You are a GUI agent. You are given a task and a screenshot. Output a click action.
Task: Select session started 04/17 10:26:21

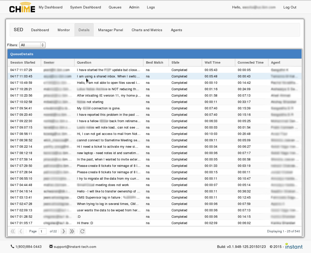(x=21, y=89)
